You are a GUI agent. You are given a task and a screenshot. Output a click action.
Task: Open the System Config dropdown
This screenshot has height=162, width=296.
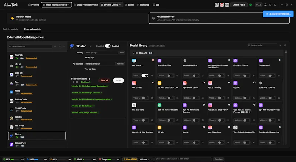tap(111, 5)
